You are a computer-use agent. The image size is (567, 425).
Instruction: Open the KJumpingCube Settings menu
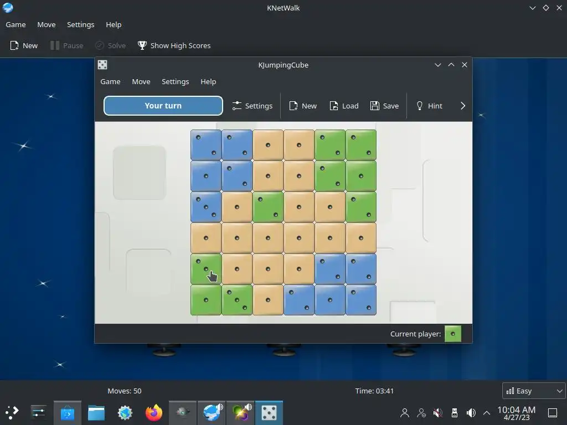pyautogui.click(x=176, y=82)
